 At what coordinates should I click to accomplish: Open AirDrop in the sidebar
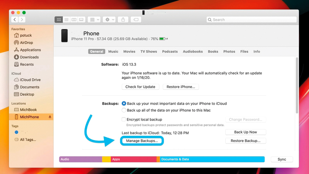[x=27, y=43]
